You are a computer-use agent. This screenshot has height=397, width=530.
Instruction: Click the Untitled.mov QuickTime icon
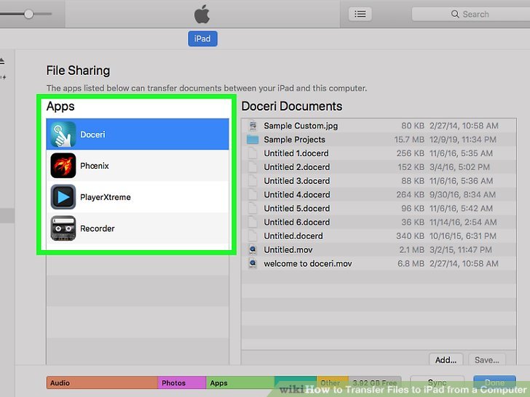coord(253,250)
